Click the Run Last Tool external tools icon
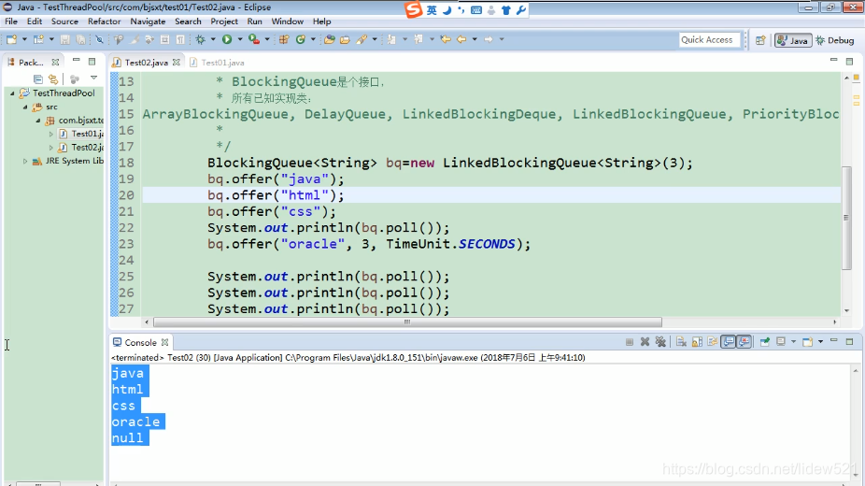The width and height of the screenshot is (865, 486). coord(254,39)
